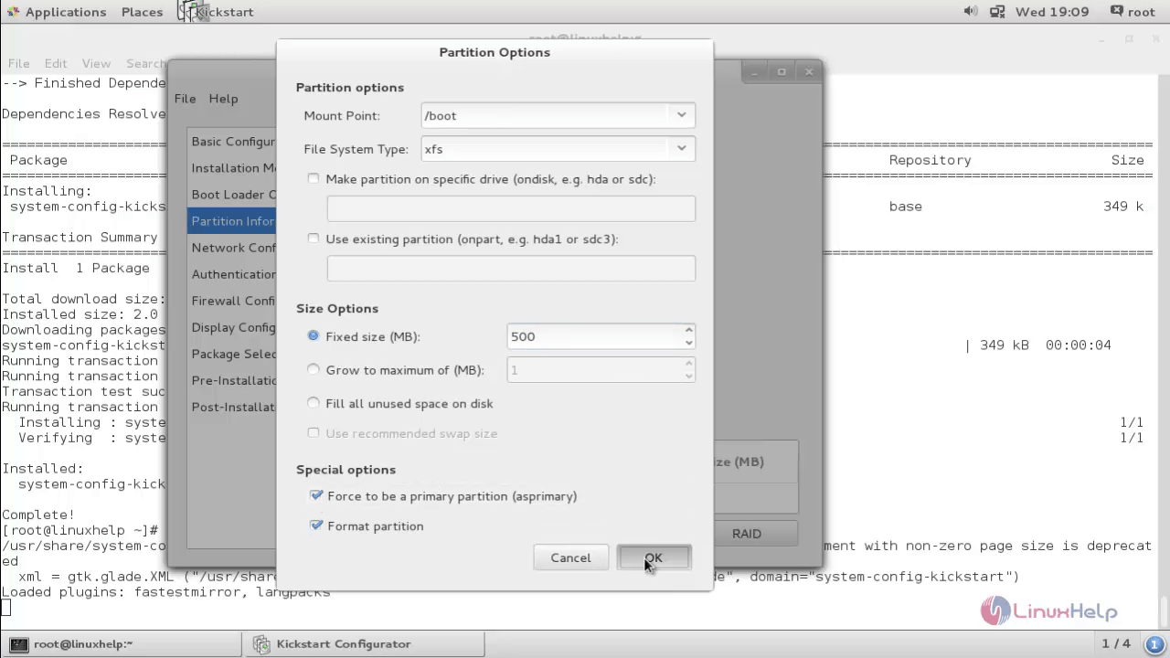Click the notification badge icon at bottom right
This screenshot has width=1170, height=658.
[1154, 643]
